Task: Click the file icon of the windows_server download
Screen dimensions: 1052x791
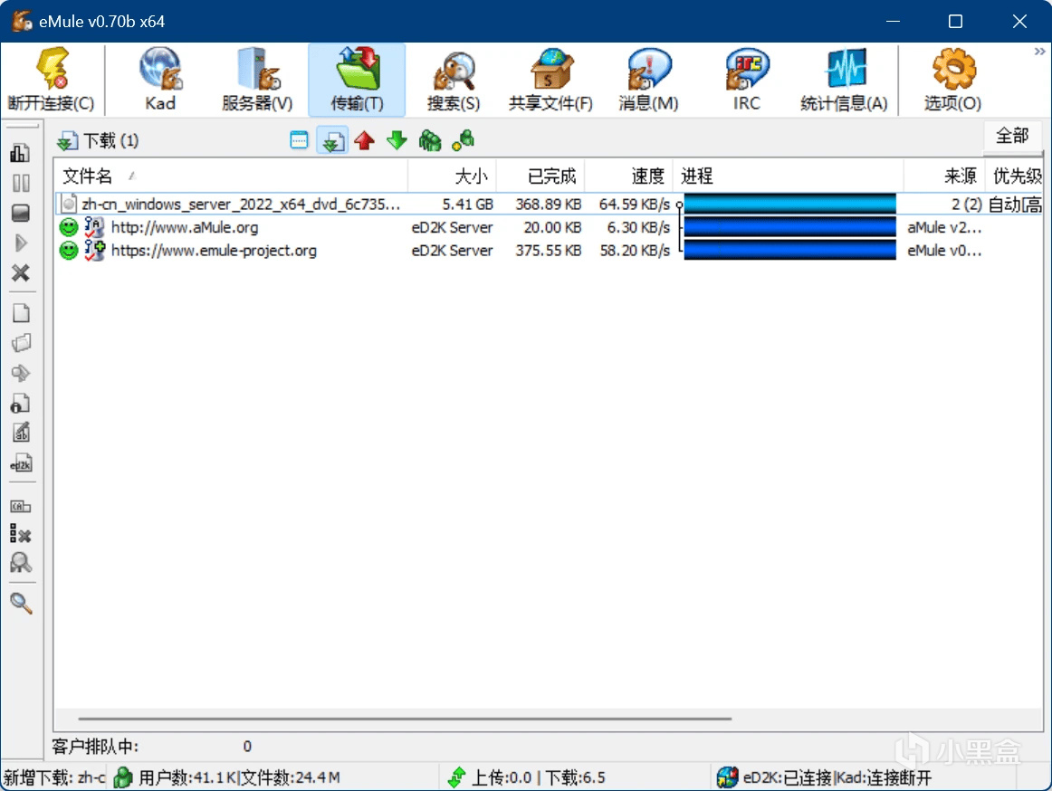Action: [x=68, y=204]
